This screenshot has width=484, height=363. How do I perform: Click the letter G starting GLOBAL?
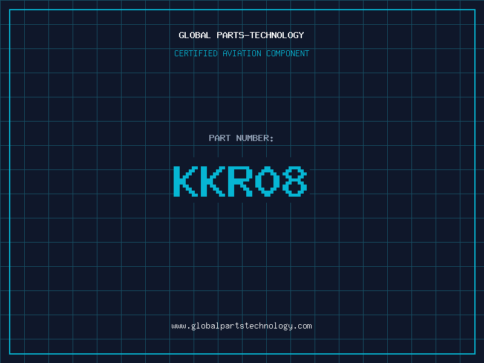(181, 35)
